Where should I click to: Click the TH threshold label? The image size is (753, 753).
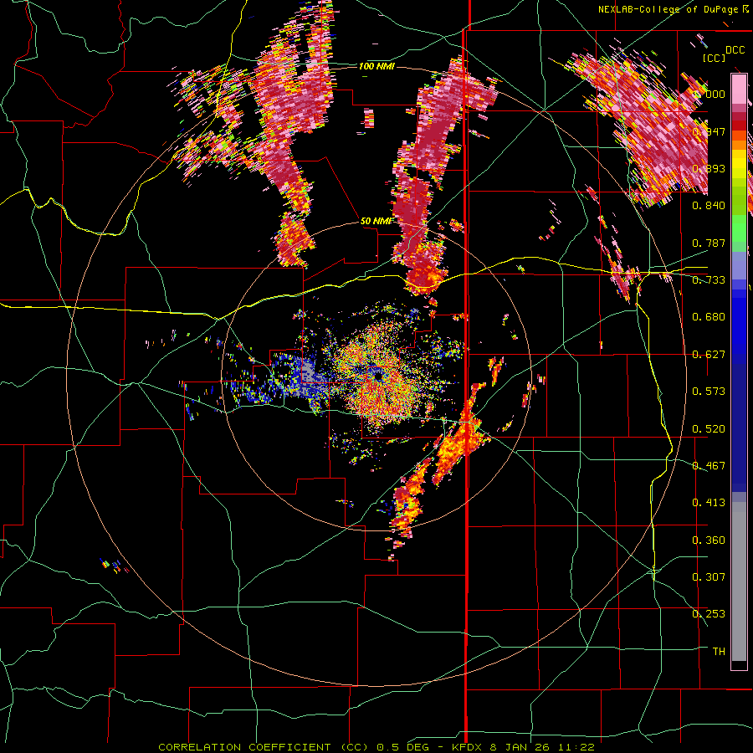coord(719,652)
